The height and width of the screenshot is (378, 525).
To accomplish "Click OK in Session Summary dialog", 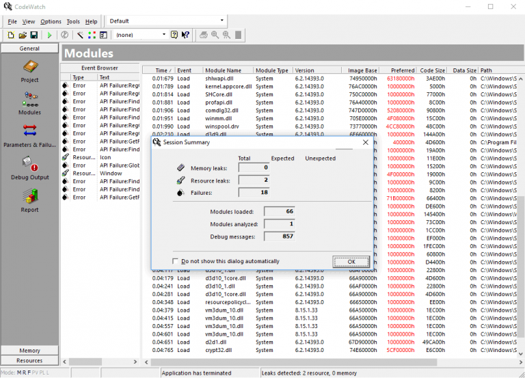I will 351,262.
